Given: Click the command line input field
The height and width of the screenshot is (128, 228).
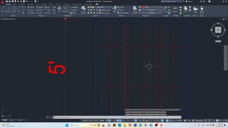Looking at the screenshot, I should click(x=117, y=117).
